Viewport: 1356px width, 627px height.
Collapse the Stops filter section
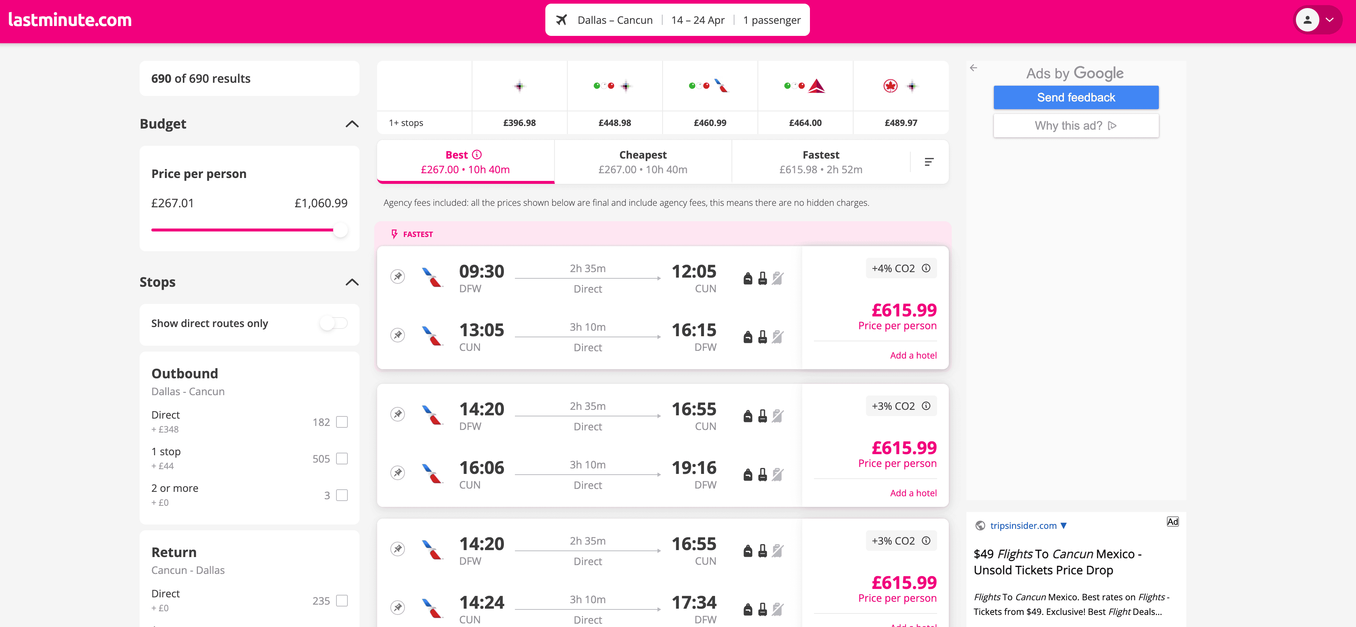pos(351,282)
